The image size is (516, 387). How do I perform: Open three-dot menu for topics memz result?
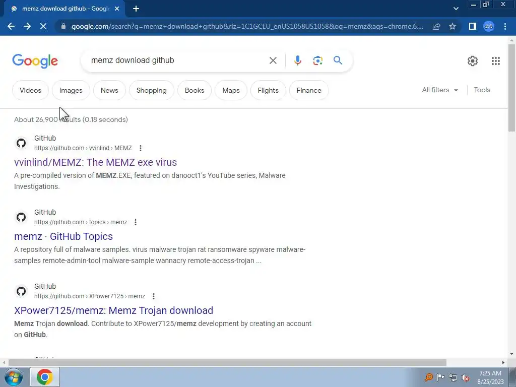point(136,222)
